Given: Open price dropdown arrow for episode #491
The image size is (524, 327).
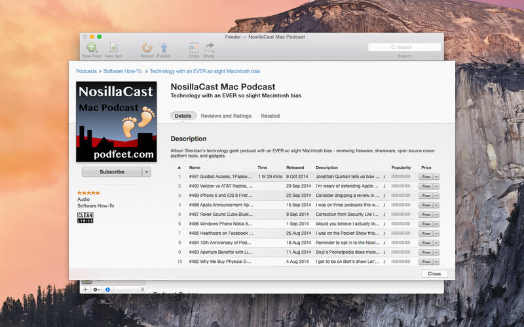Looking at the screenshot, I should pyautogui.click(x=436, y=177).
